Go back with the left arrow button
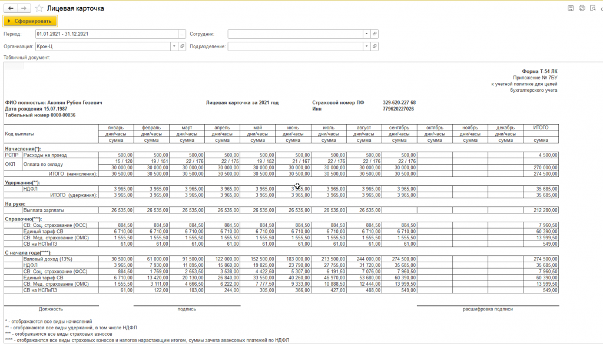This screenshot has width=603, height=344. pos(11,8)
